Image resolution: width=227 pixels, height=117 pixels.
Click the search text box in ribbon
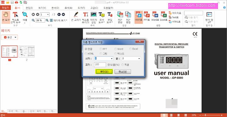click(193, 13)
